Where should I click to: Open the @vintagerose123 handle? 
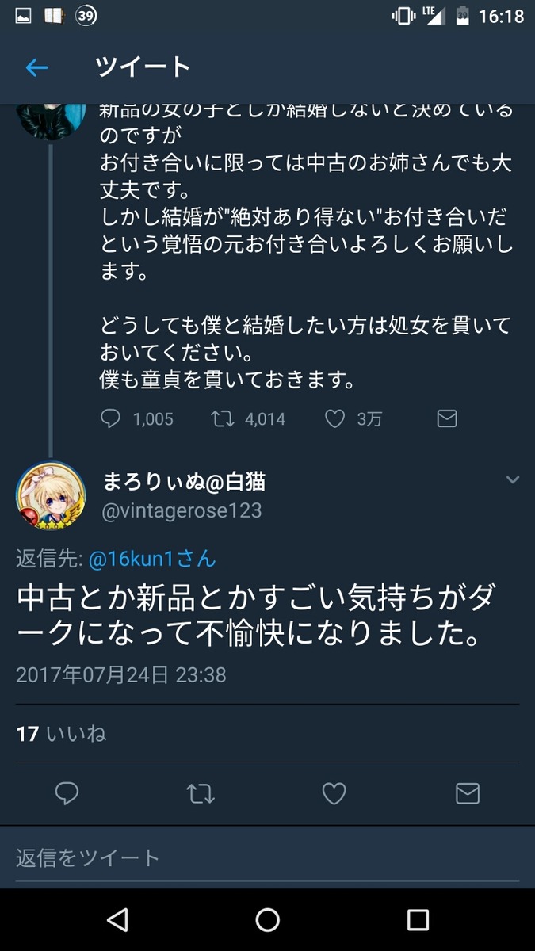click(182, 510)
